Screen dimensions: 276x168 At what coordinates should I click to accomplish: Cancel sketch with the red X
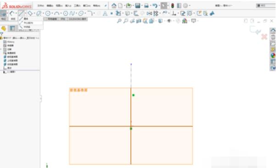[x=264, y=37]
